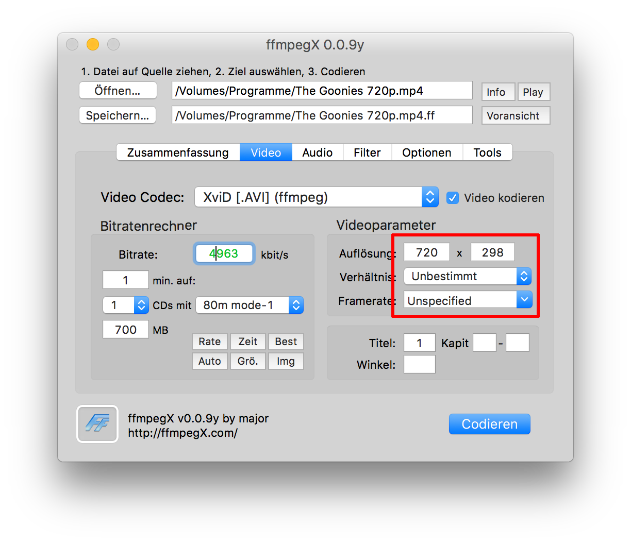Click the Framerate text field showing Unspecified
Screen dimensions: 631x544
461,300
